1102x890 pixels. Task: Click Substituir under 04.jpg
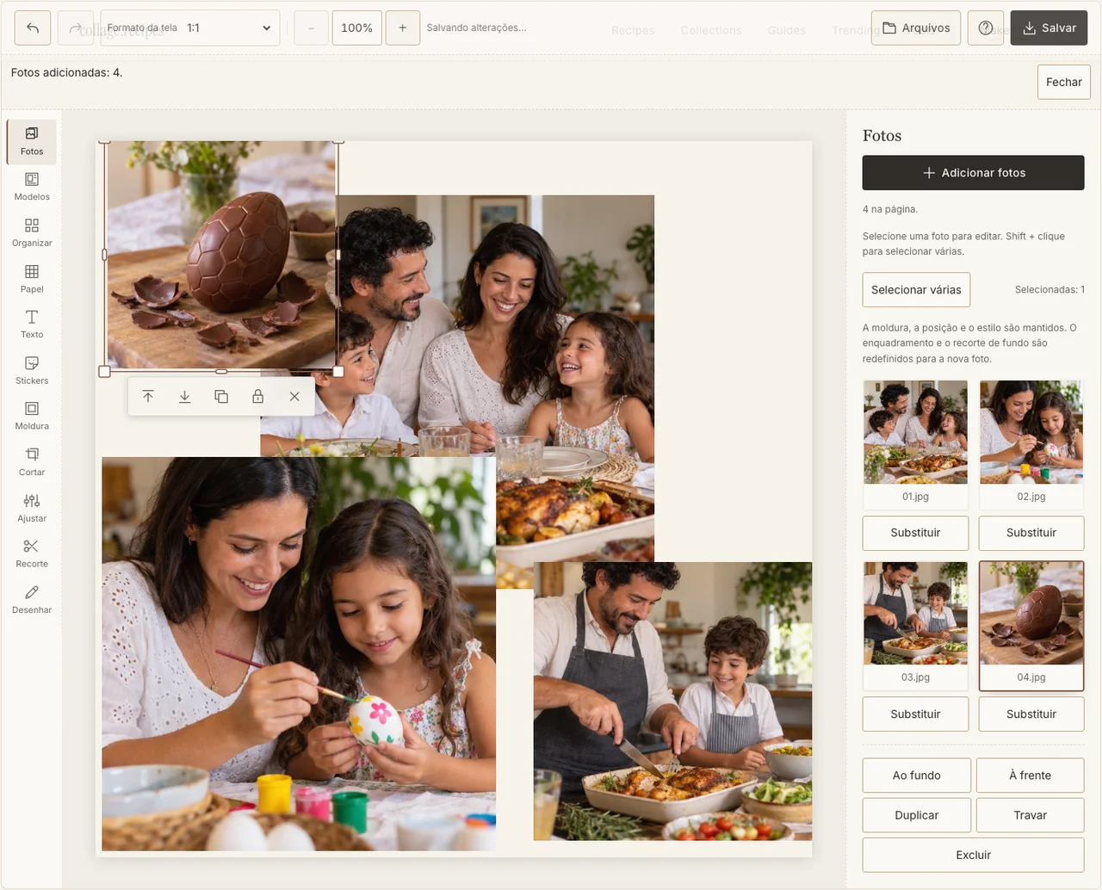point(1031,714)
